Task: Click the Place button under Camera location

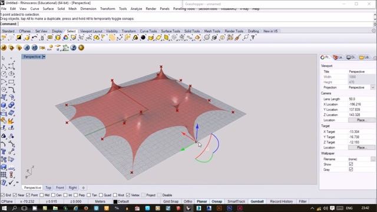Action: [x=361, y=120]
